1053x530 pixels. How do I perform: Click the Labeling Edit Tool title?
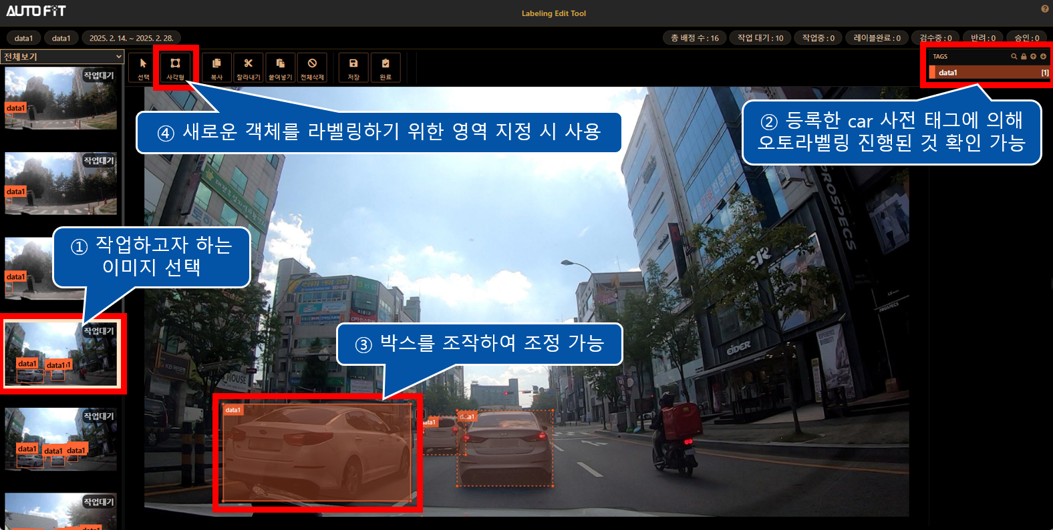(554, 13)
